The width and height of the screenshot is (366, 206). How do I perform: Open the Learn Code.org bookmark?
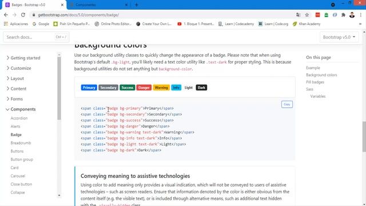pyautogui.click(x=273, y=24)
